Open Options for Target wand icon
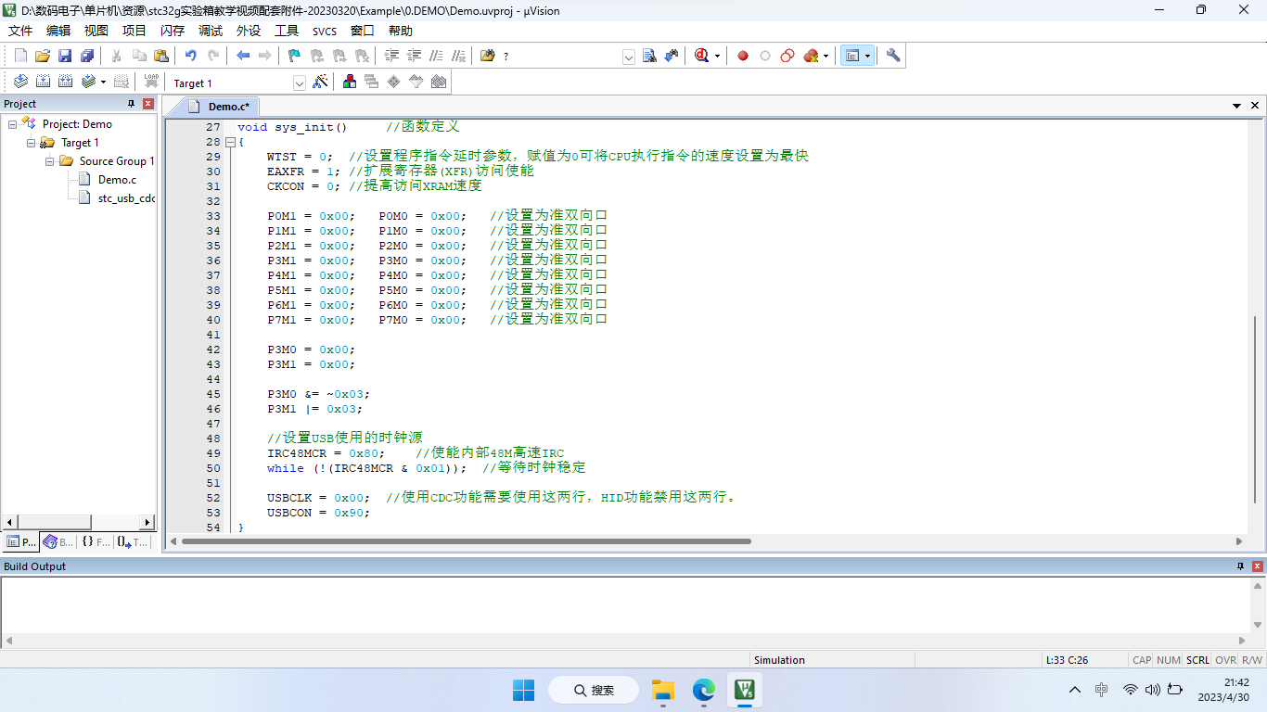1267x712 pixels. (x=320, y=82)
